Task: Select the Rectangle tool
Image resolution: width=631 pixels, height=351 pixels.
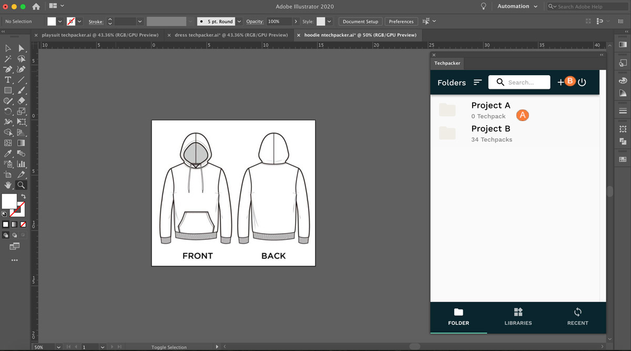Action: pos(7,90)
